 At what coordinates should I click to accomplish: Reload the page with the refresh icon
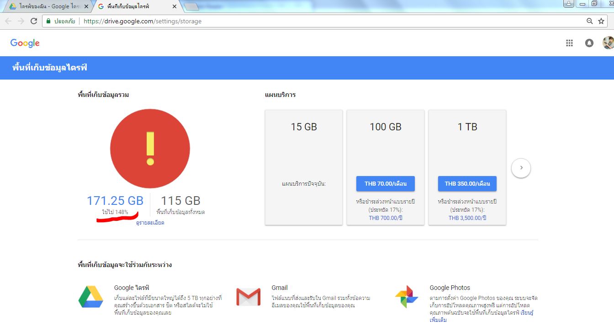click(34, 21)
